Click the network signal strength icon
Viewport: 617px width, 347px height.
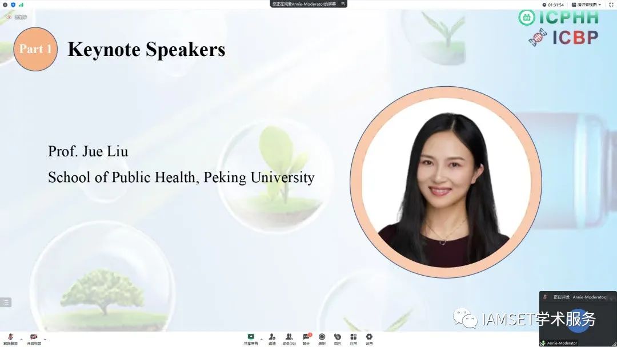pos(21,4)
